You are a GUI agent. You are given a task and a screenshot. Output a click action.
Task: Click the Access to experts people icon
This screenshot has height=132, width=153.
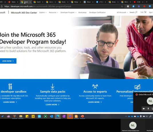[95, 86]
